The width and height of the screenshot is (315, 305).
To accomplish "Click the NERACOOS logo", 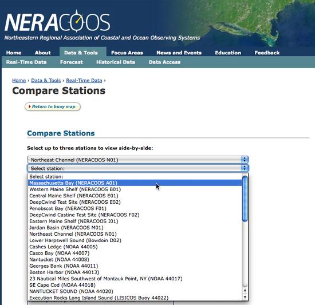I will click(57, 21).
